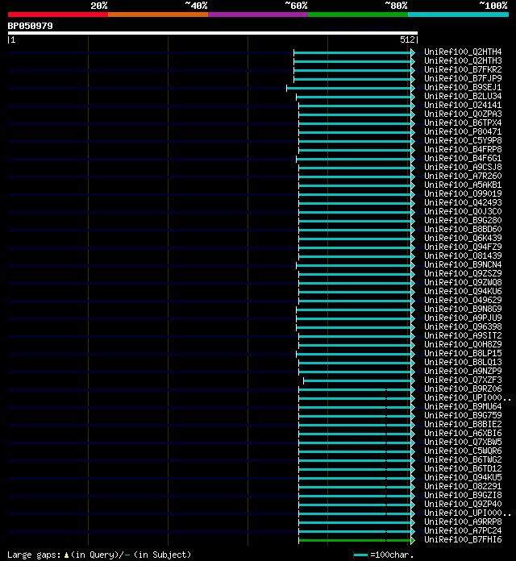Screen dimensions: 516x561
Task: Click the UniRef100_O49629 subject name
Action: [463, 300]
